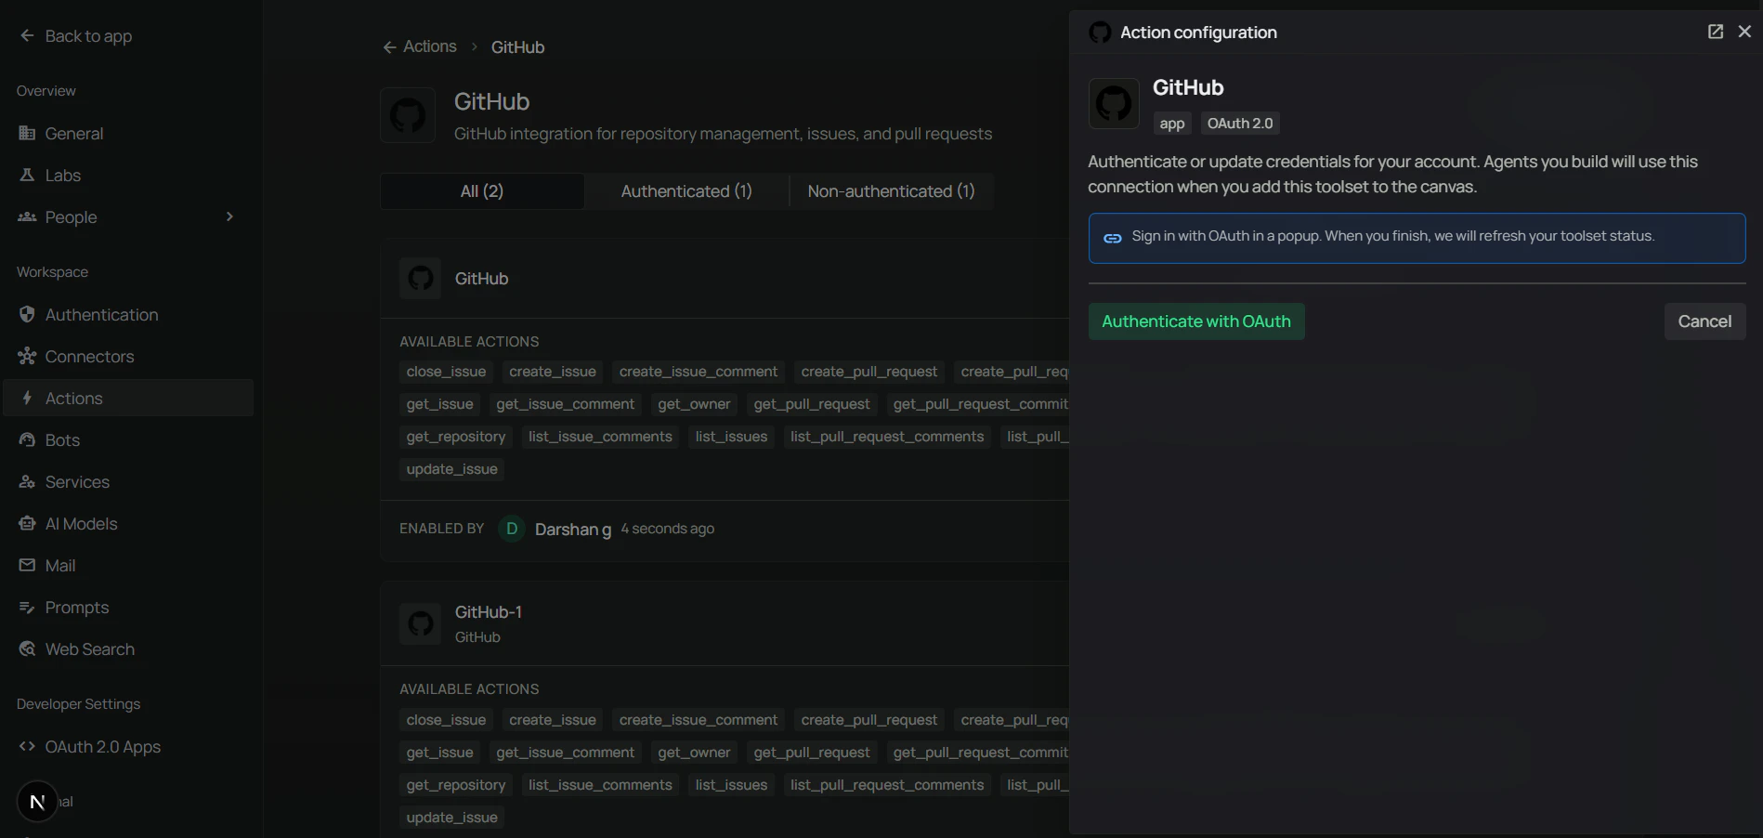The height and width of the screenshot is (838, 1763).
Task: Switch to the Authenticated (1) tab
Action: point(686,190)
